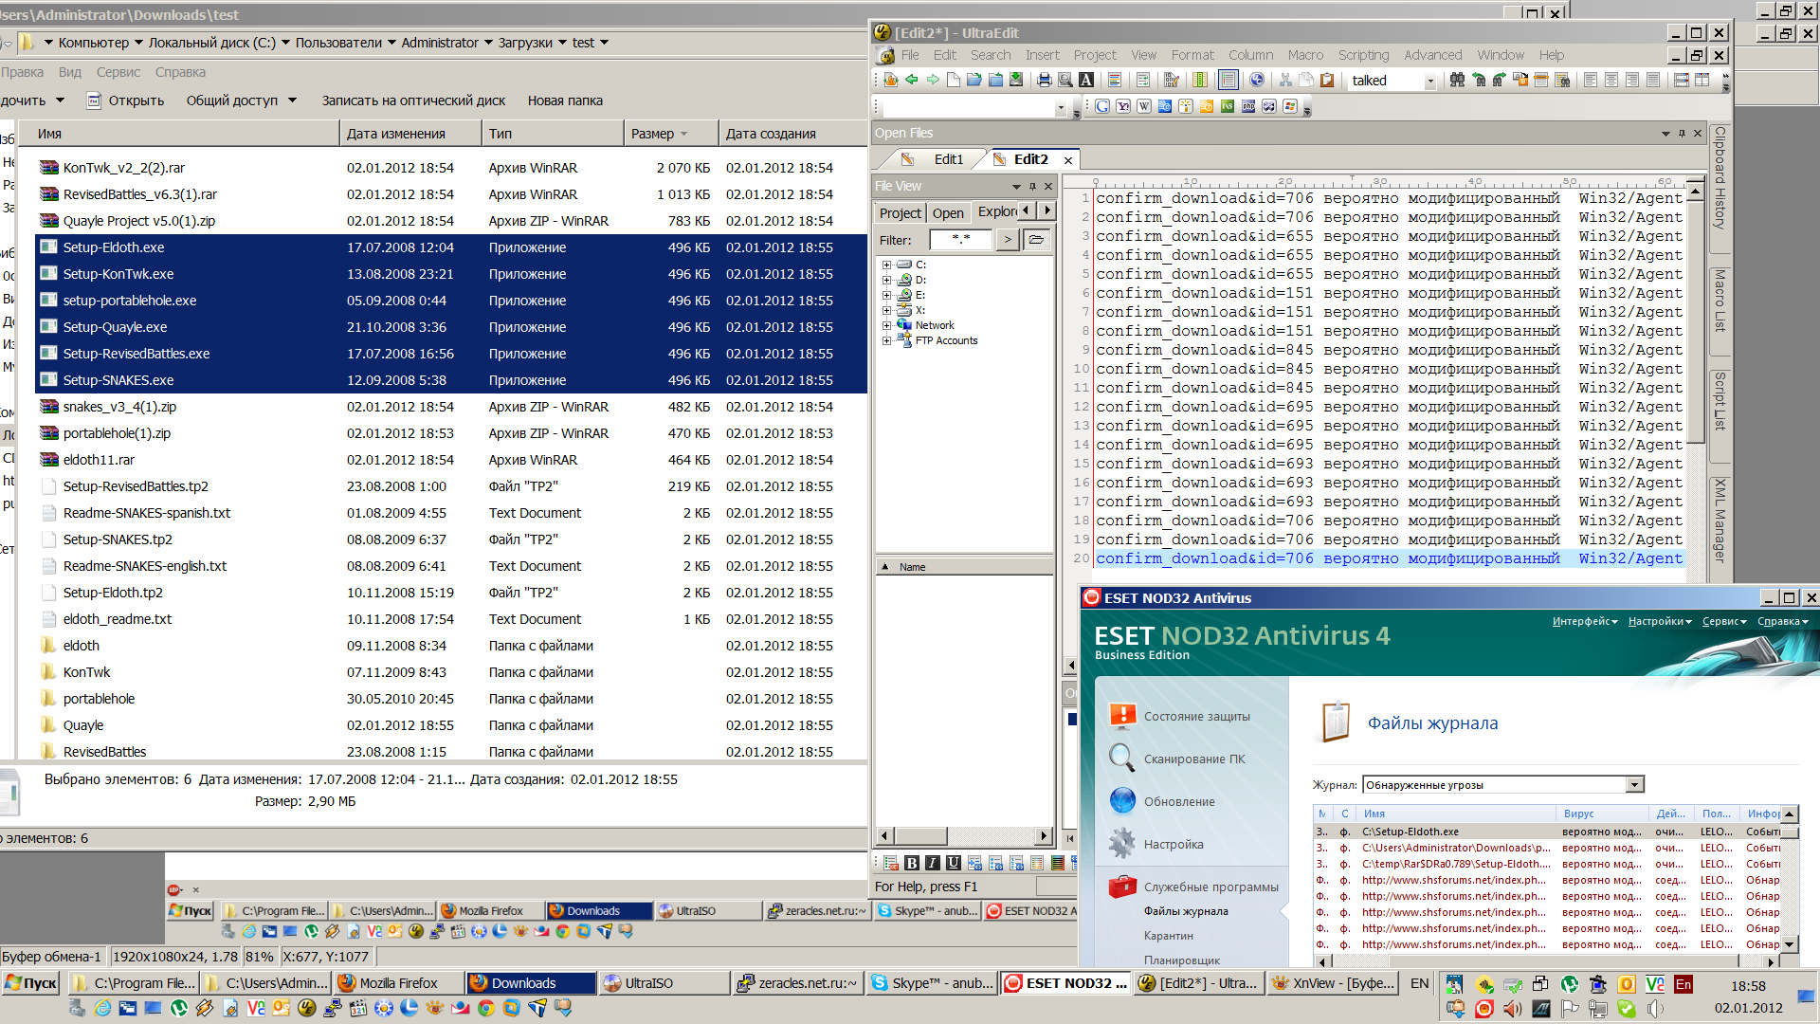Click the PHP lookup icon in UltraEdit toolbar
Image resolution: width=1820 pixels, height=1024 pixels.
pos(1248,107)
